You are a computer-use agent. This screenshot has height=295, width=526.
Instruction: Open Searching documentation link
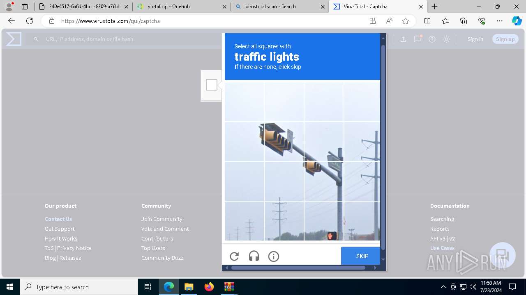click(x=442, y=219)
